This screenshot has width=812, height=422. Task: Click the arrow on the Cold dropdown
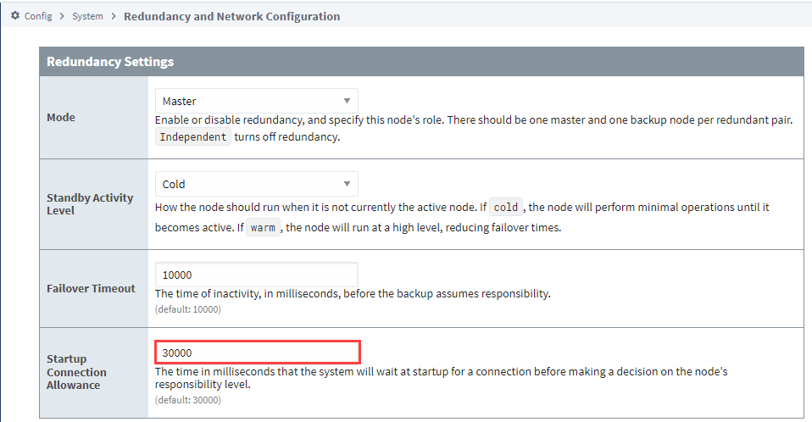point(347,184)
